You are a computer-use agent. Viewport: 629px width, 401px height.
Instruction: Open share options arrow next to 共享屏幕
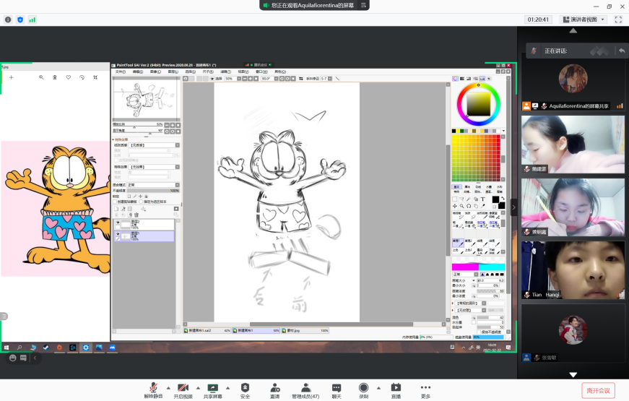(228, 388)
